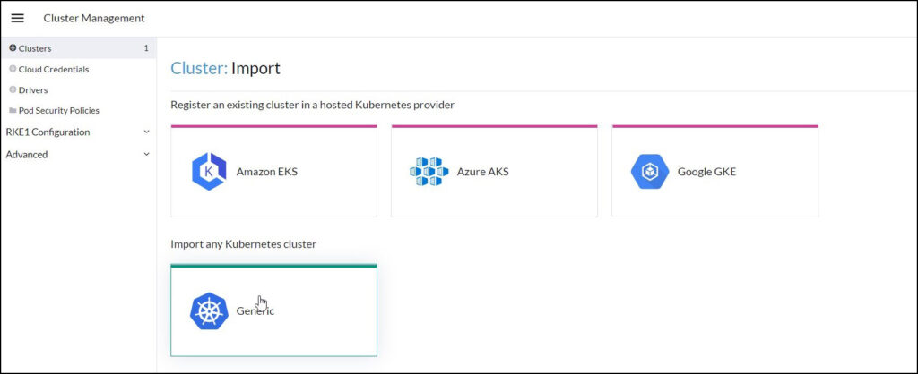Click the Google GKE hexagon logo
The height and width of the screenshot is (374, 918).
649,172
